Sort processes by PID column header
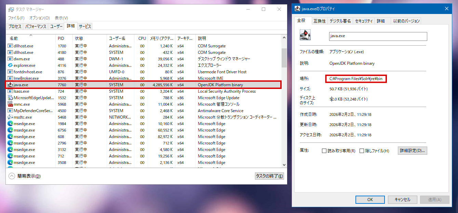Viewport: 458px width, 213px height. click(61, 39)
